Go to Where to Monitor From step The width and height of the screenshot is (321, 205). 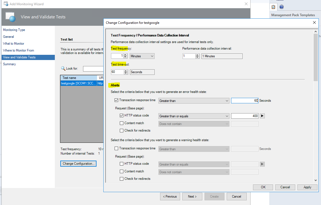(18, 50)
